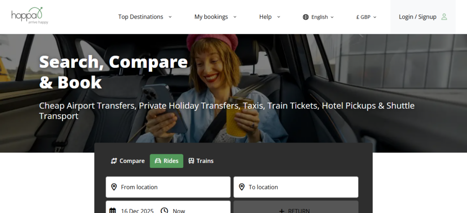This screenshot has width=467, height=213.
Task: Click the calendar icon beside 16 Dec 2025
Action: pos(113,211)
